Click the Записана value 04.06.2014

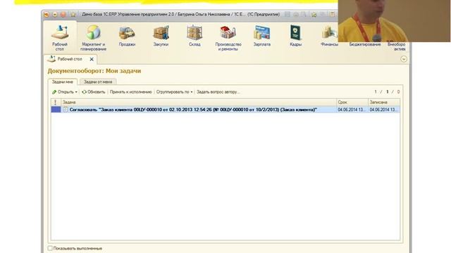pos(383,110)
